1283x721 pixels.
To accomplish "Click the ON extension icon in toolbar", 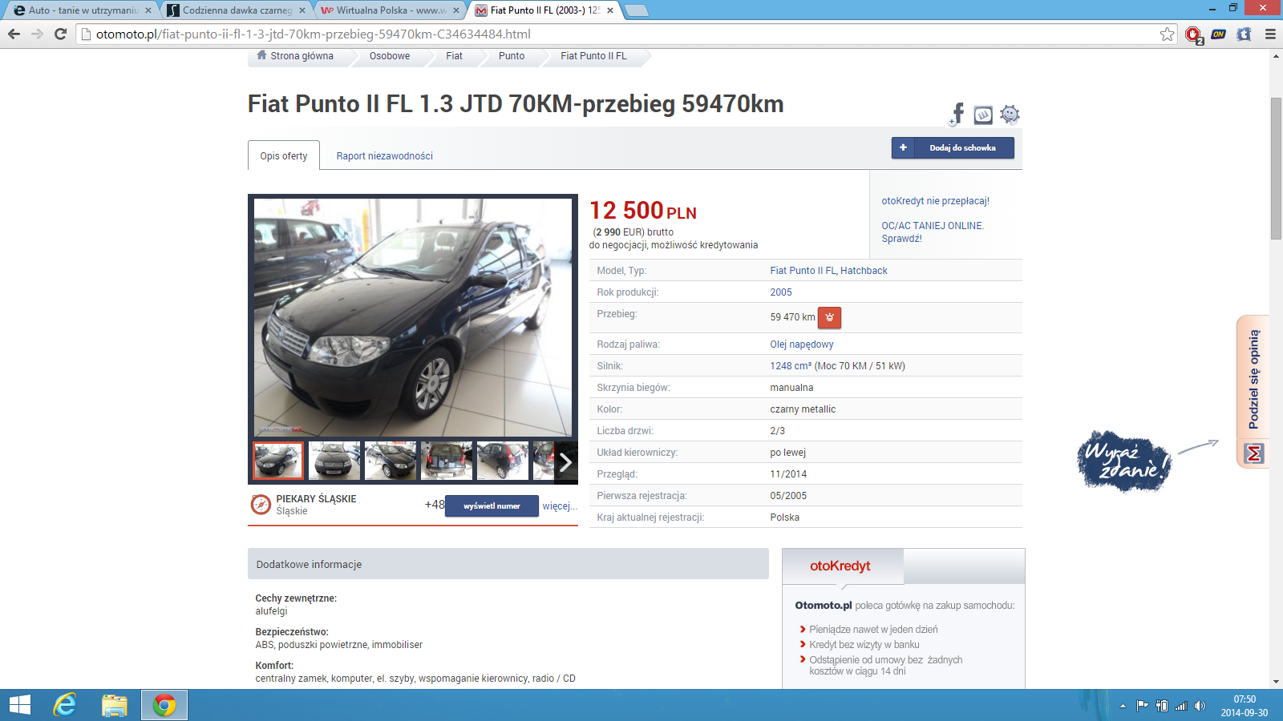I will (1219, 34).
